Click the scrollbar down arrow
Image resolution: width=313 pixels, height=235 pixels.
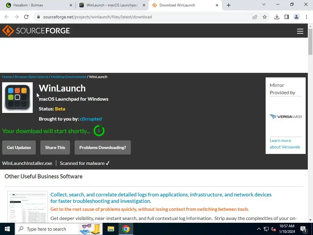(311, 220)
